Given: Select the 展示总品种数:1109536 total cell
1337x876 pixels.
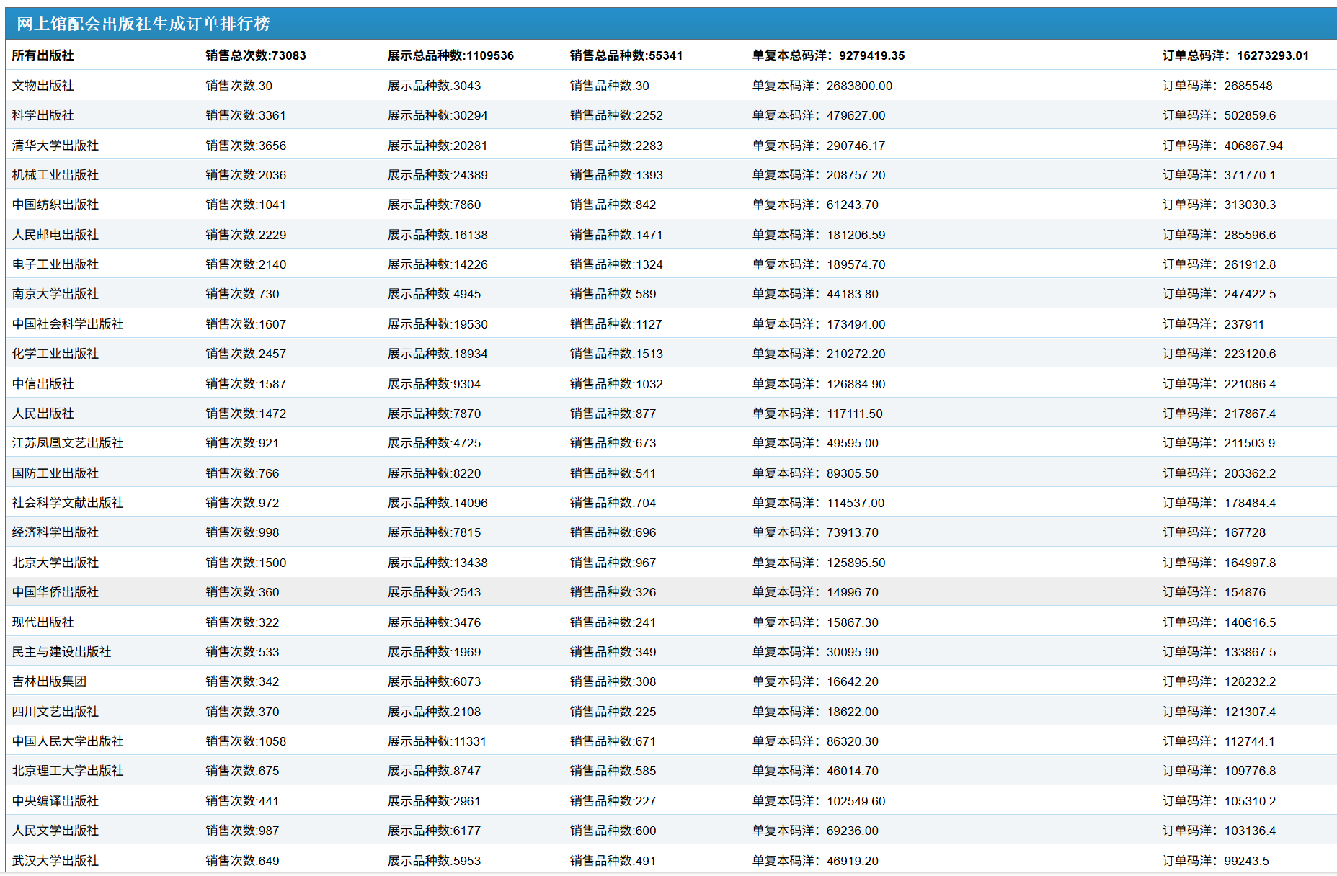Looking at the screenshot, I should [x=450, y=55].
